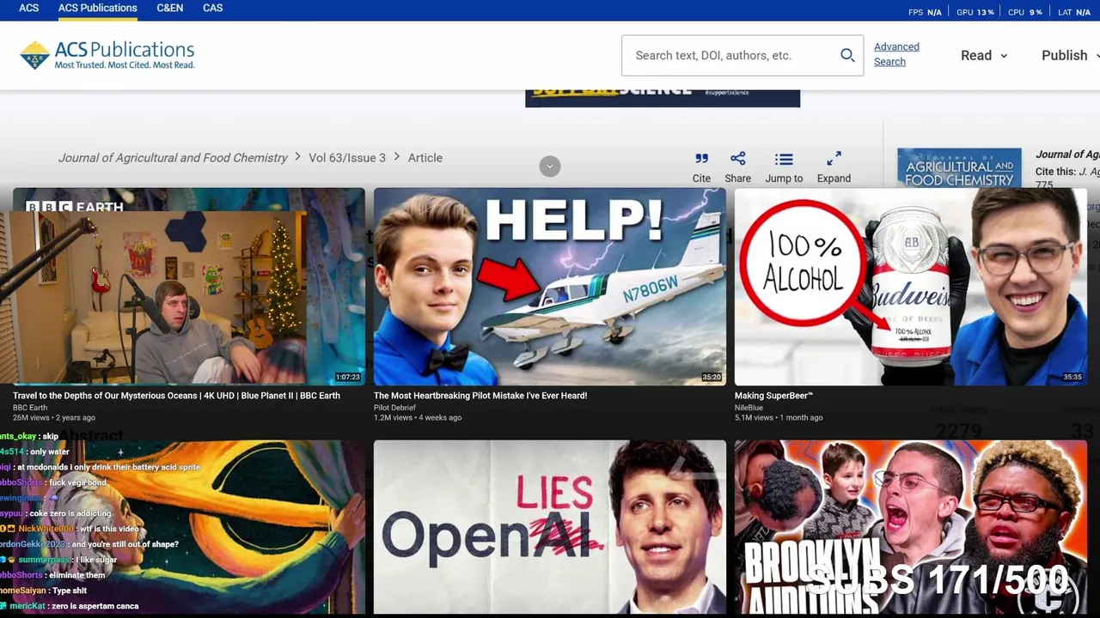Click chat message 'only water'
Image resolution: width=1100 pixels, height=618 pixels.
(x=50, y=451)
